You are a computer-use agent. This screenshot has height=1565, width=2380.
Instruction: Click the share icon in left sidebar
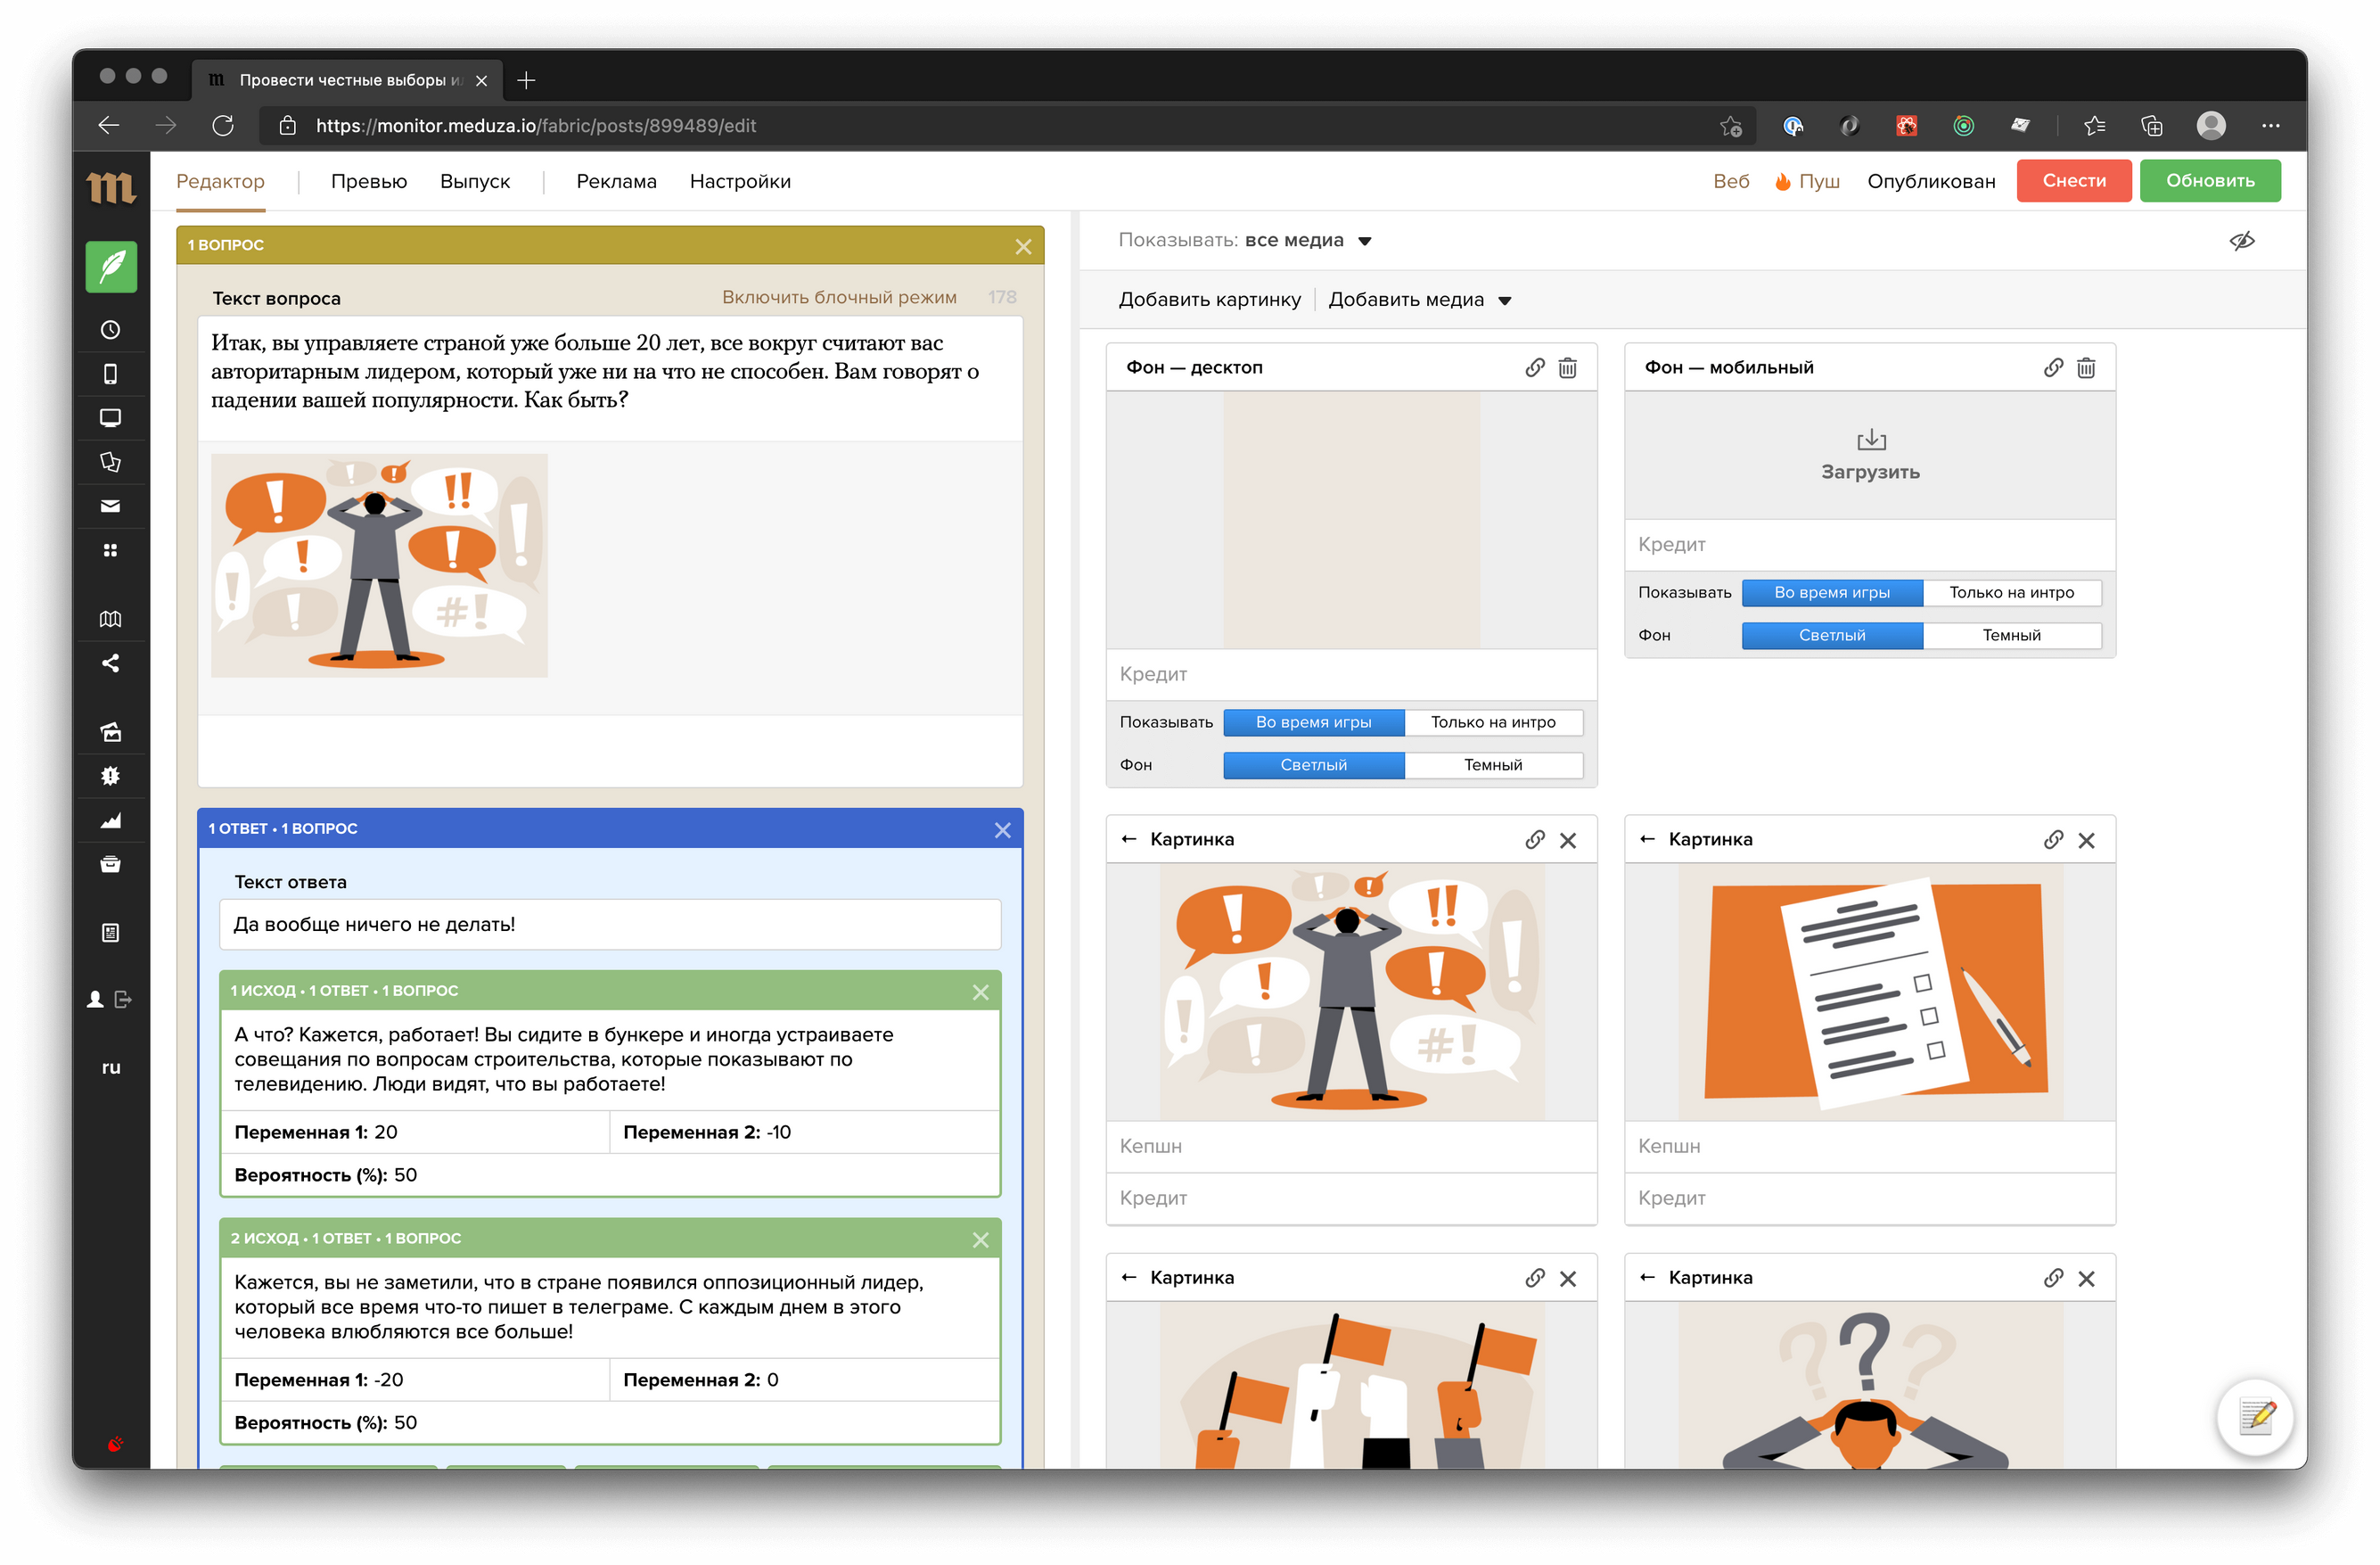pyautogui.click(x=111, y=663)
